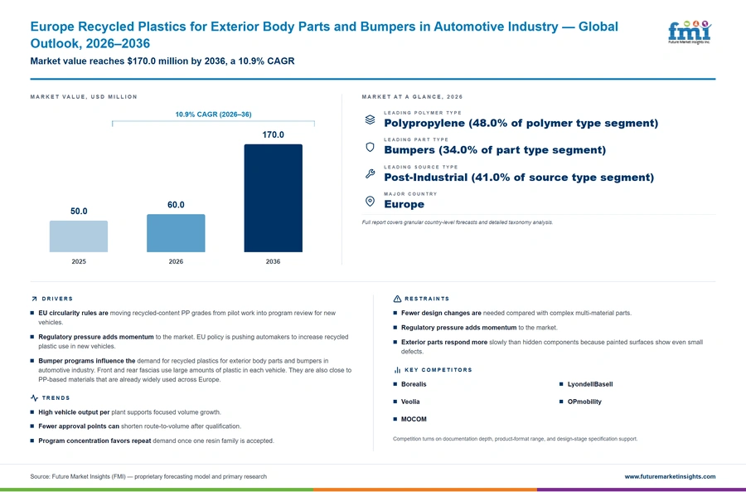This screenshot has width=746, height=492.
Task: Click 'MARKET VALUE, USD MILLION' heading
Action: pos(84,97)
